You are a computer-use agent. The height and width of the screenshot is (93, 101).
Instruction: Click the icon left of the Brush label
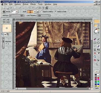(x=4, y=12)
